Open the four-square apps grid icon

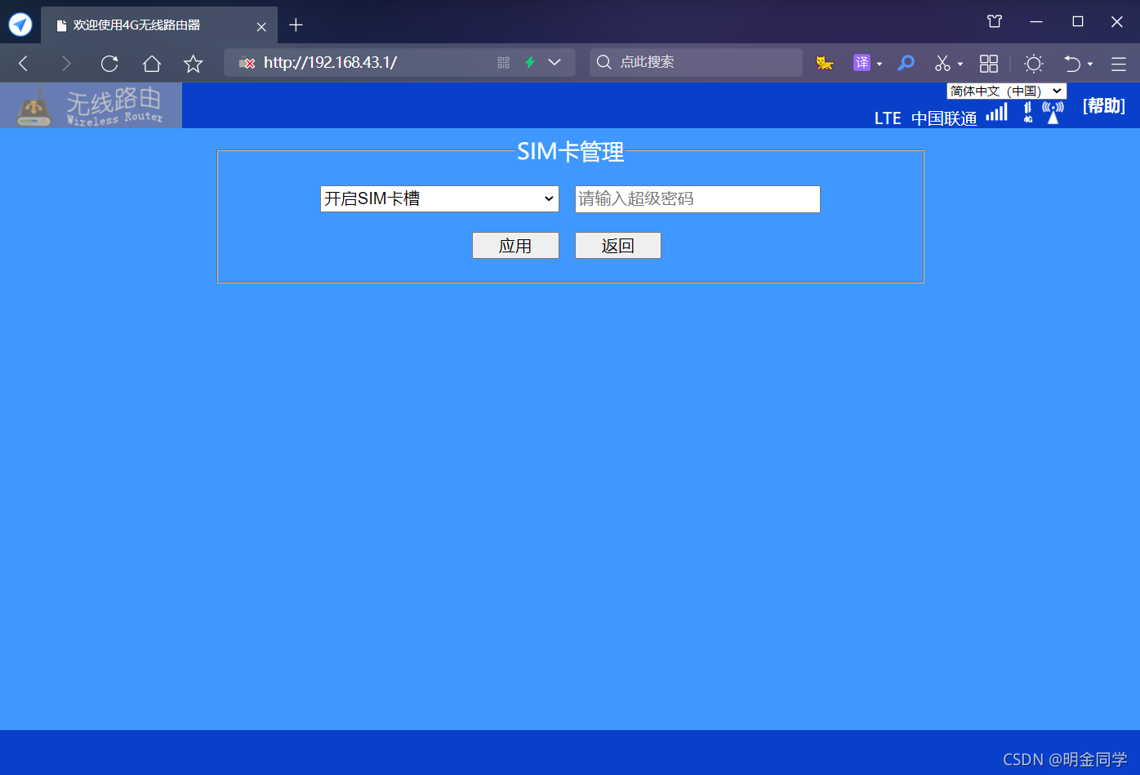pyautogui.click(x=989, y=63)
